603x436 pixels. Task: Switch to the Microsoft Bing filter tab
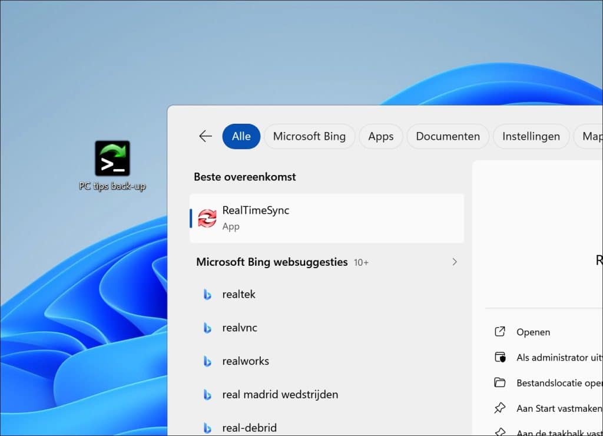(x=309, y=136)
